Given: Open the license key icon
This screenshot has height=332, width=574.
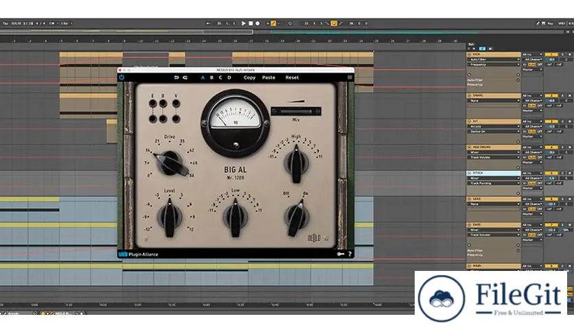Looking at the screenshot, I should (341, 254).
